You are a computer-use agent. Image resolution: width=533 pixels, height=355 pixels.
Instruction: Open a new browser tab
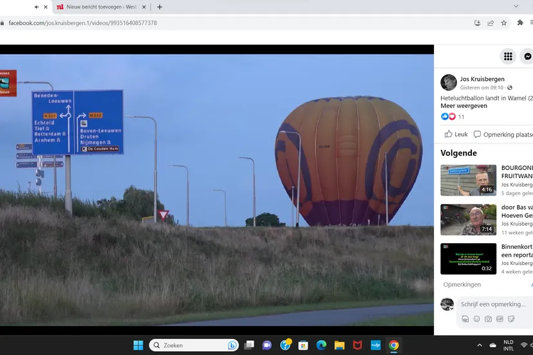160,7
